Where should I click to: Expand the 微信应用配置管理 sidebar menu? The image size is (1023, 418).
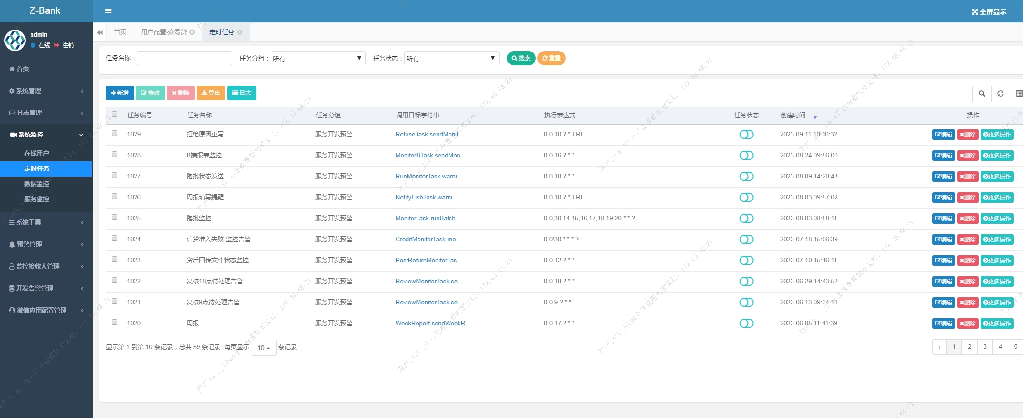pos(46,310)
